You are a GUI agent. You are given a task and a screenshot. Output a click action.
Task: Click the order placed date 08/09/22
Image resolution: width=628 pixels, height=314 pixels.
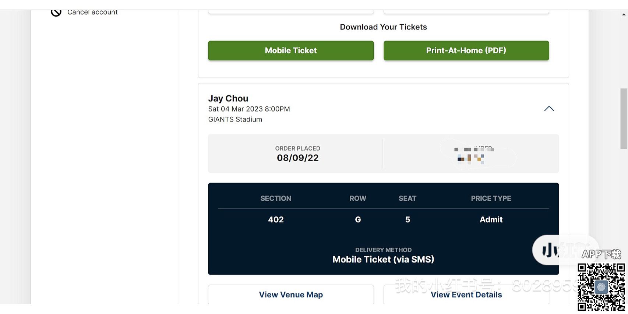pyautogui.click(x=297, y=158)
